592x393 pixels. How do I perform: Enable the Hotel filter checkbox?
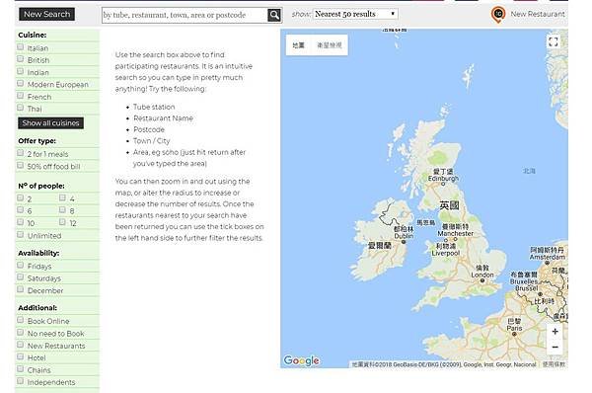pos(21,356)
